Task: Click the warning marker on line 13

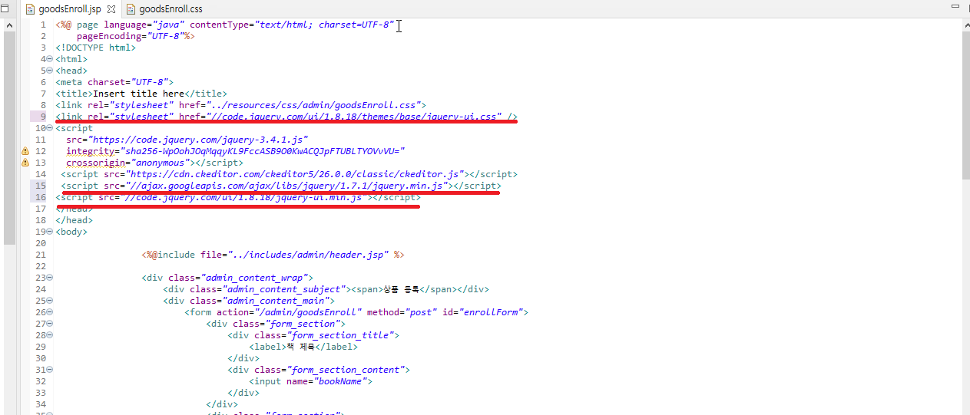Action: [25, 163]
